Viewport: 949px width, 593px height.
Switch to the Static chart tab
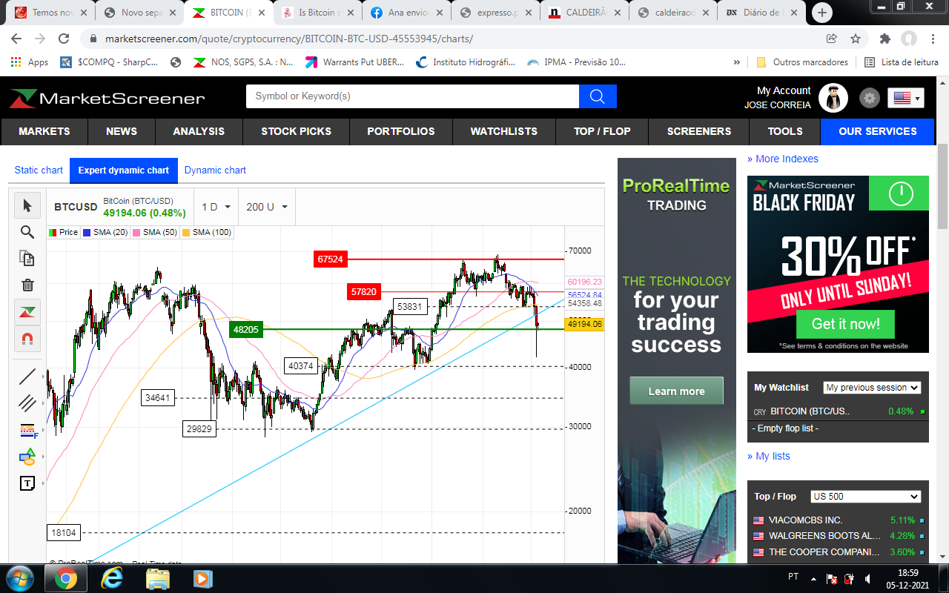point(39,170)
